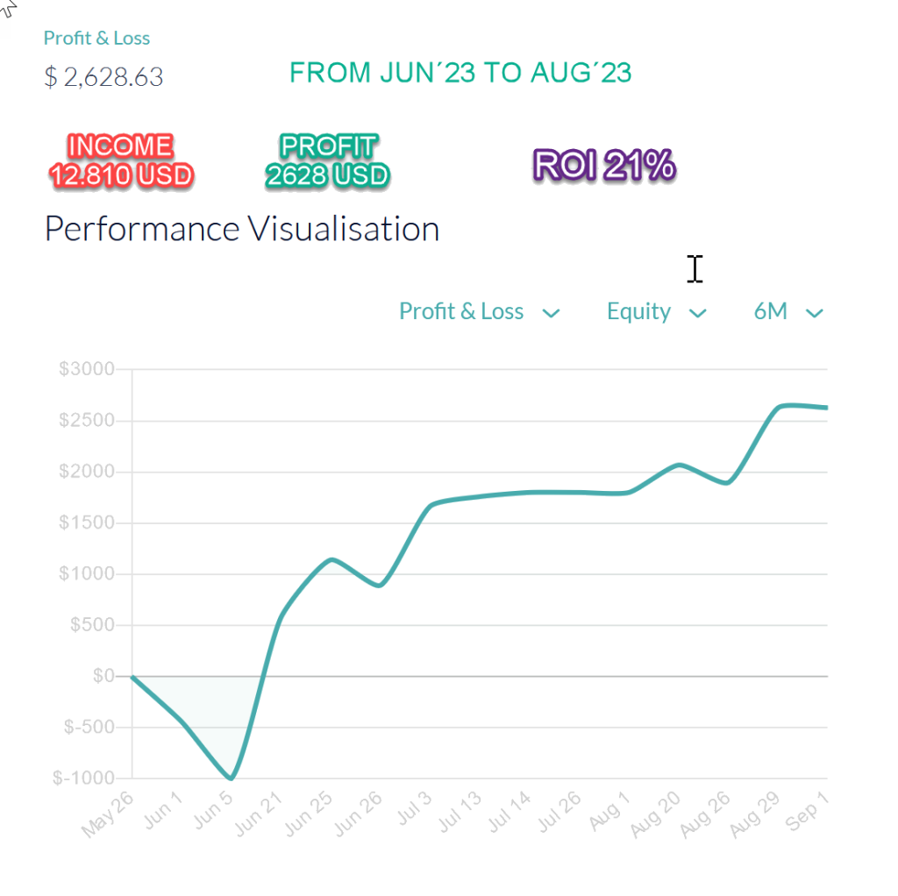Expand the Equity dropdown selector
Viewport: 898px width, 896px height.
tap(639, 312)
